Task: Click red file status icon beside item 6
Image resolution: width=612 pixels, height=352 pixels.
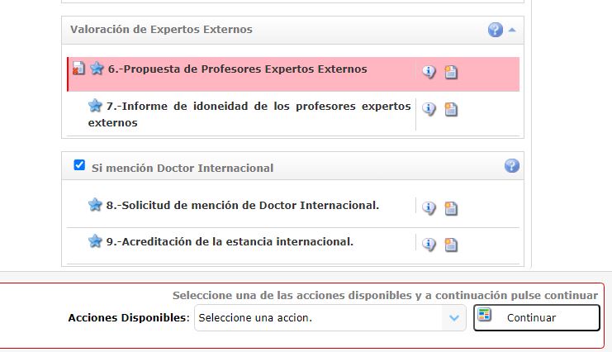Action: point(78,69)
